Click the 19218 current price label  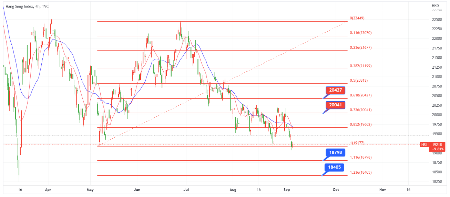tap(437, 145)
